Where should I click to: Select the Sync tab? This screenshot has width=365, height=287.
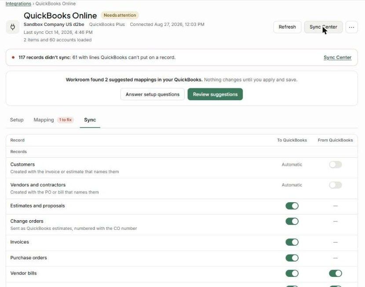tap(90, 120)
